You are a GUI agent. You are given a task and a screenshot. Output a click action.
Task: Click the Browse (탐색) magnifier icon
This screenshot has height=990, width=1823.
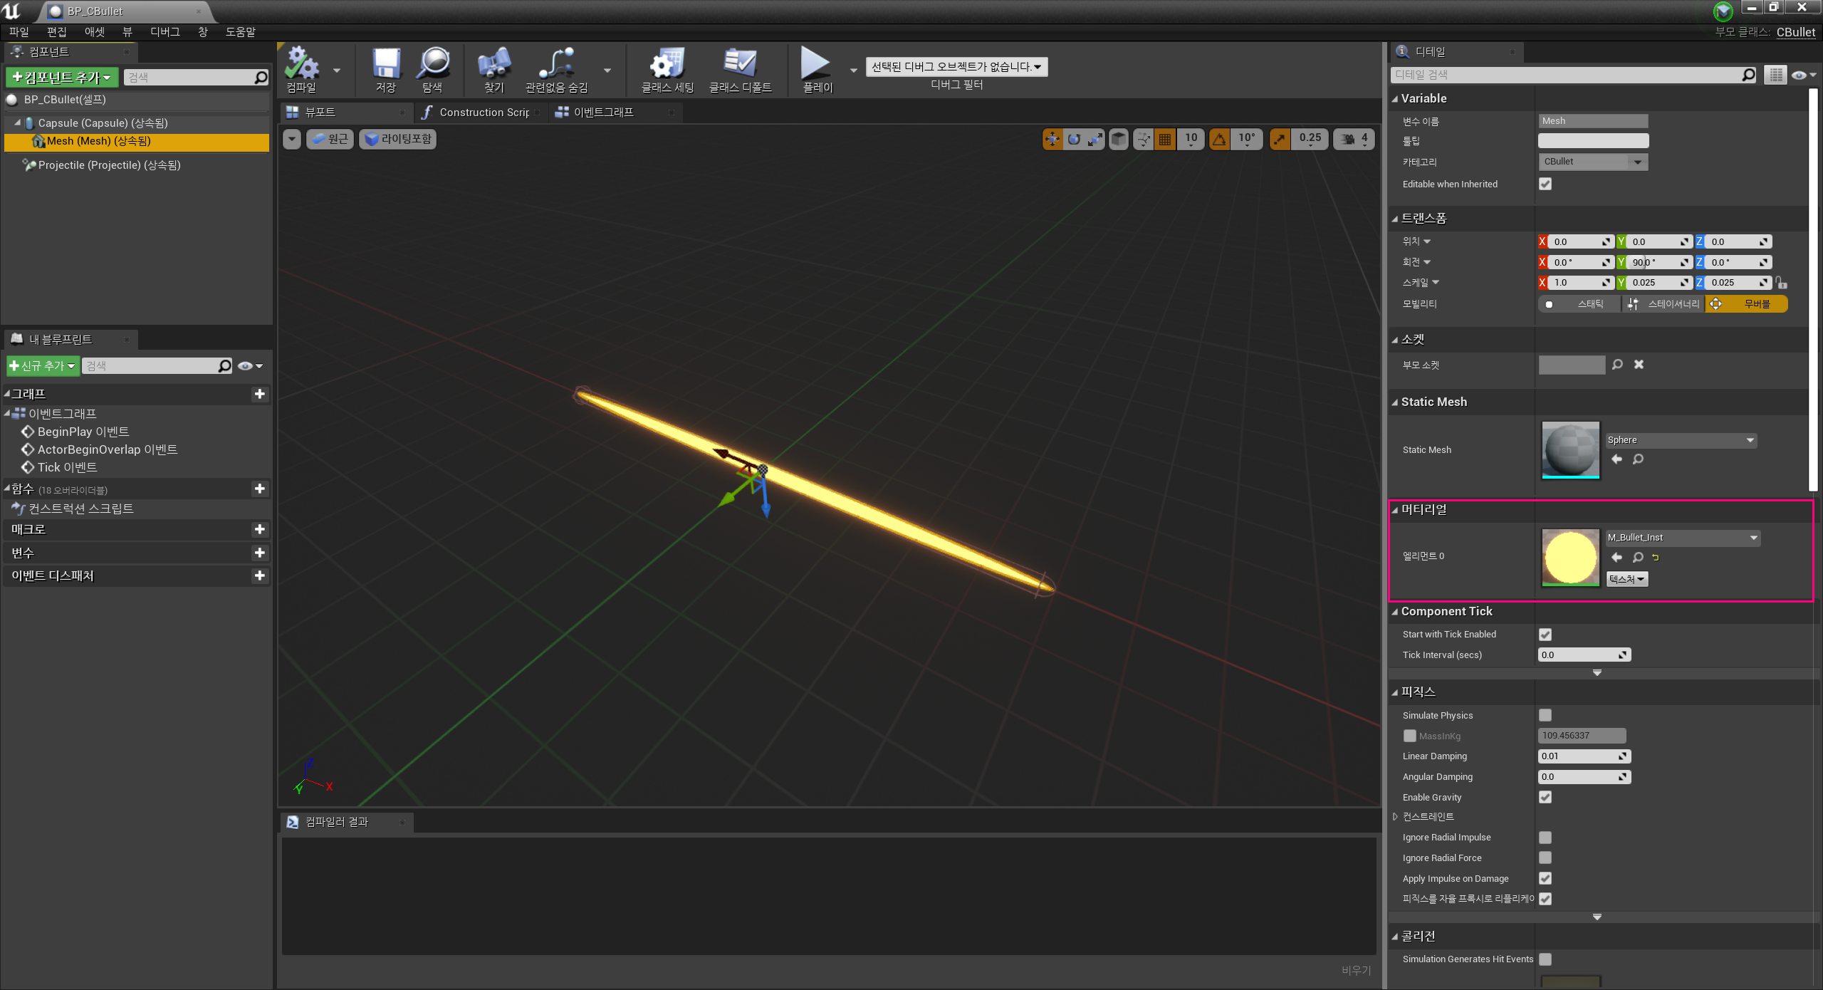point(432,64)
